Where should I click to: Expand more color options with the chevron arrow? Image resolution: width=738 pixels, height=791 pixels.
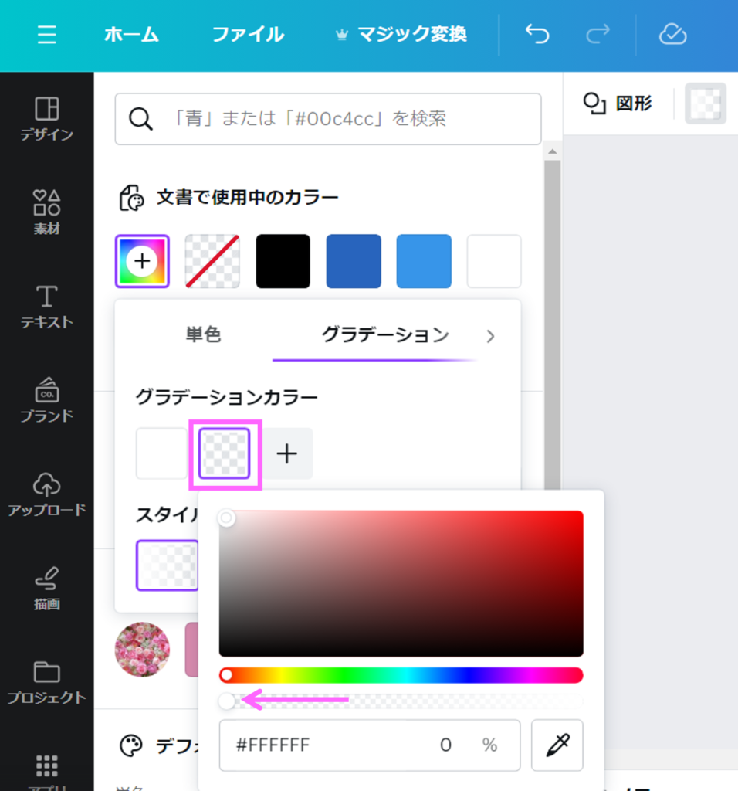(491, 336)
